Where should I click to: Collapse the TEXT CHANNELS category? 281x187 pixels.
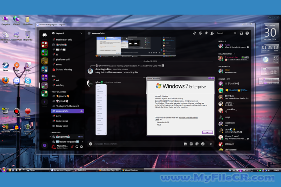pyautogui.click(x=59, y=92)
